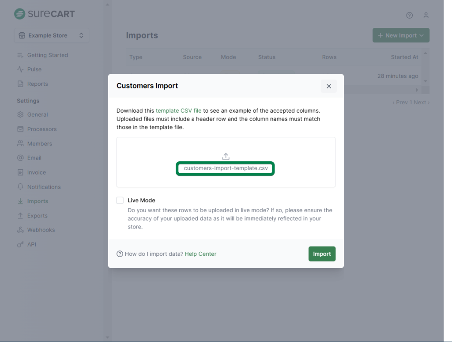Open Exports in the sidebar
The width and height of the screenshot is (452, 342).
pos(37,216)
